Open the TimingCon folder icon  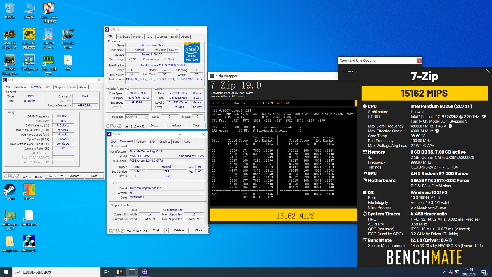click(10, 244)
